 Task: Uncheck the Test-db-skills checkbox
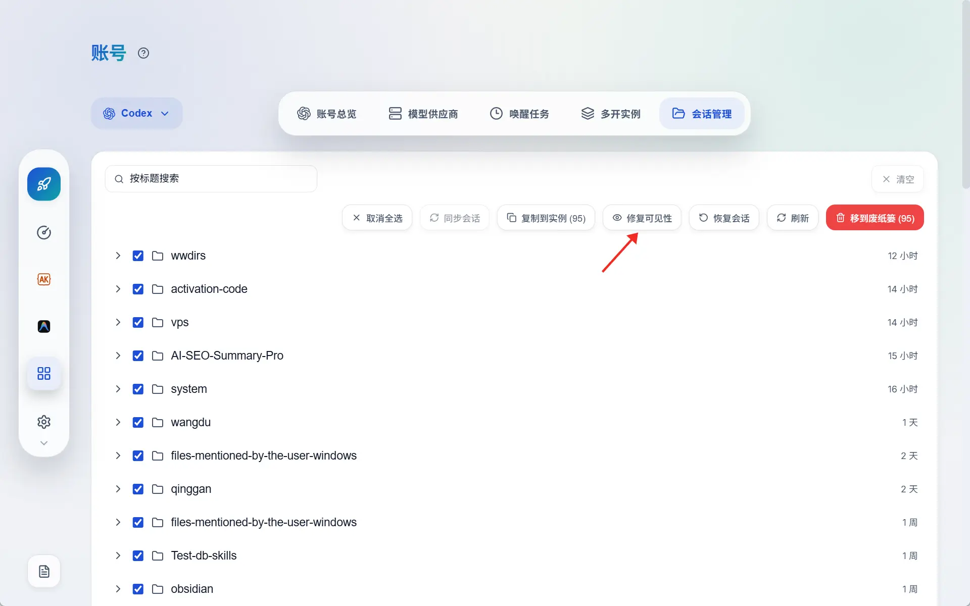coord(138,555)
